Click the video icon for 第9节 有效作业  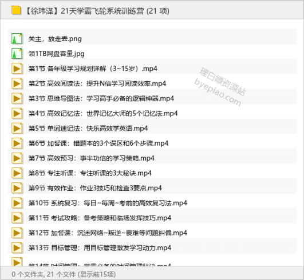17,188
